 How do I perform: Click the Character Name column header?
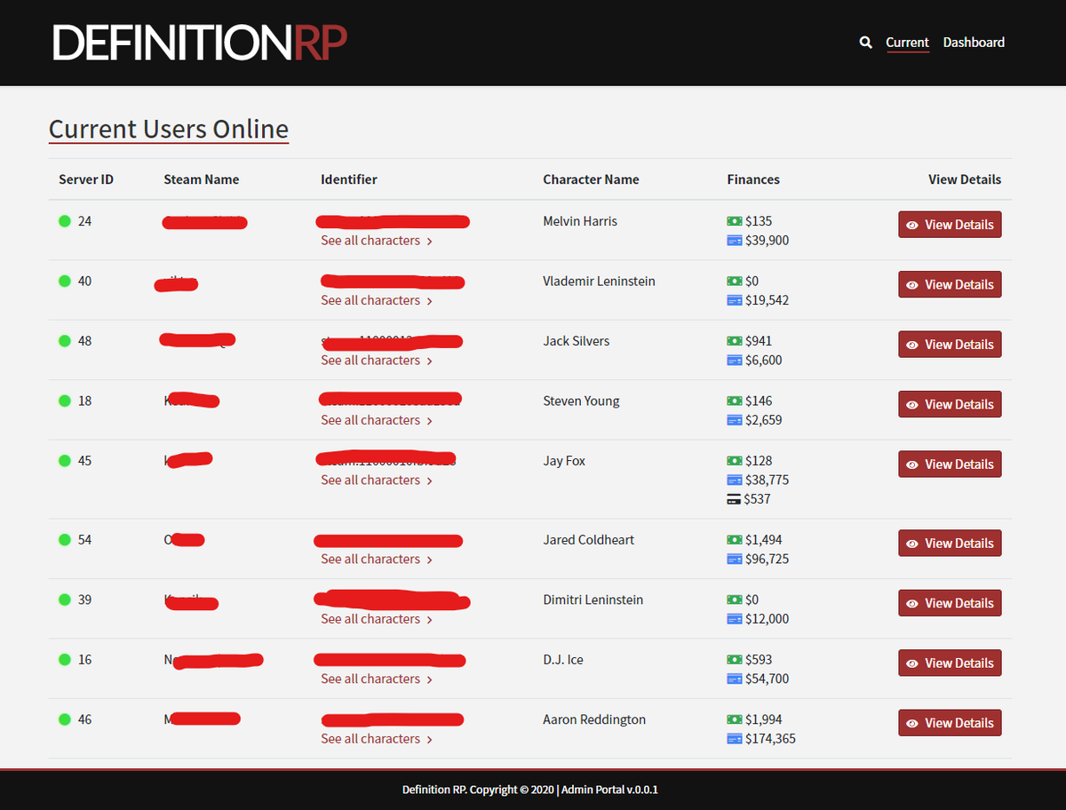point(591,179)
